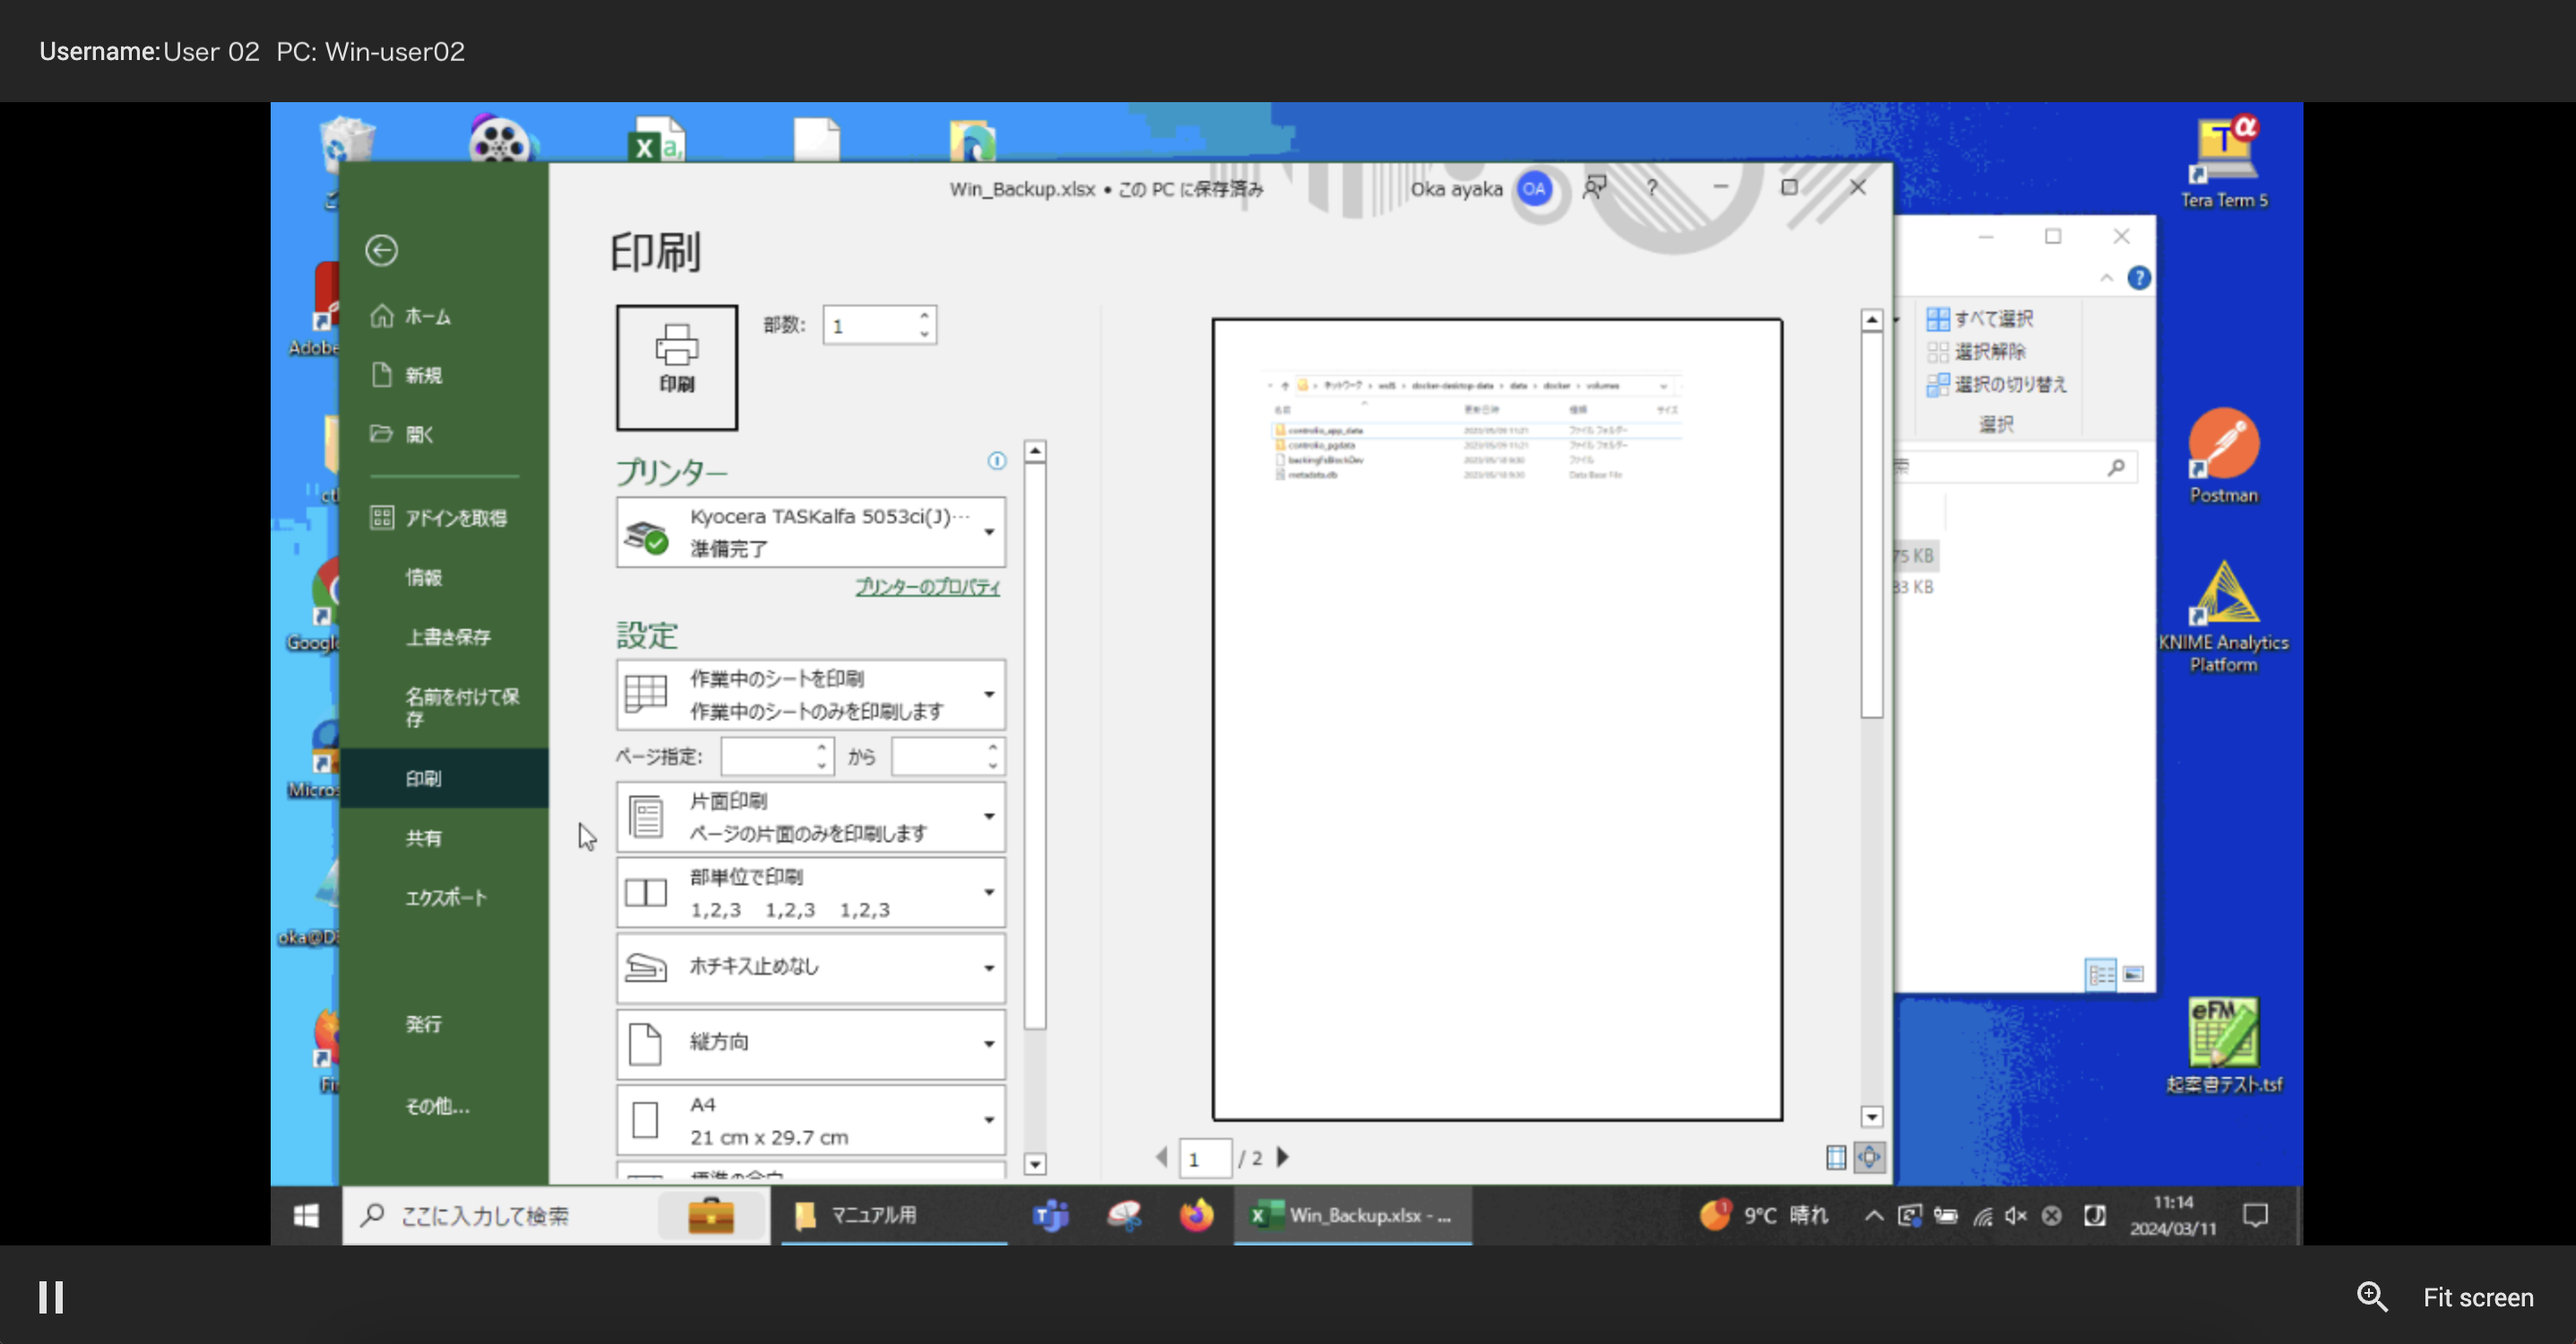
Task: Open the 部単位で印刷 collation dropdown
Action: [x=811, y=892]
